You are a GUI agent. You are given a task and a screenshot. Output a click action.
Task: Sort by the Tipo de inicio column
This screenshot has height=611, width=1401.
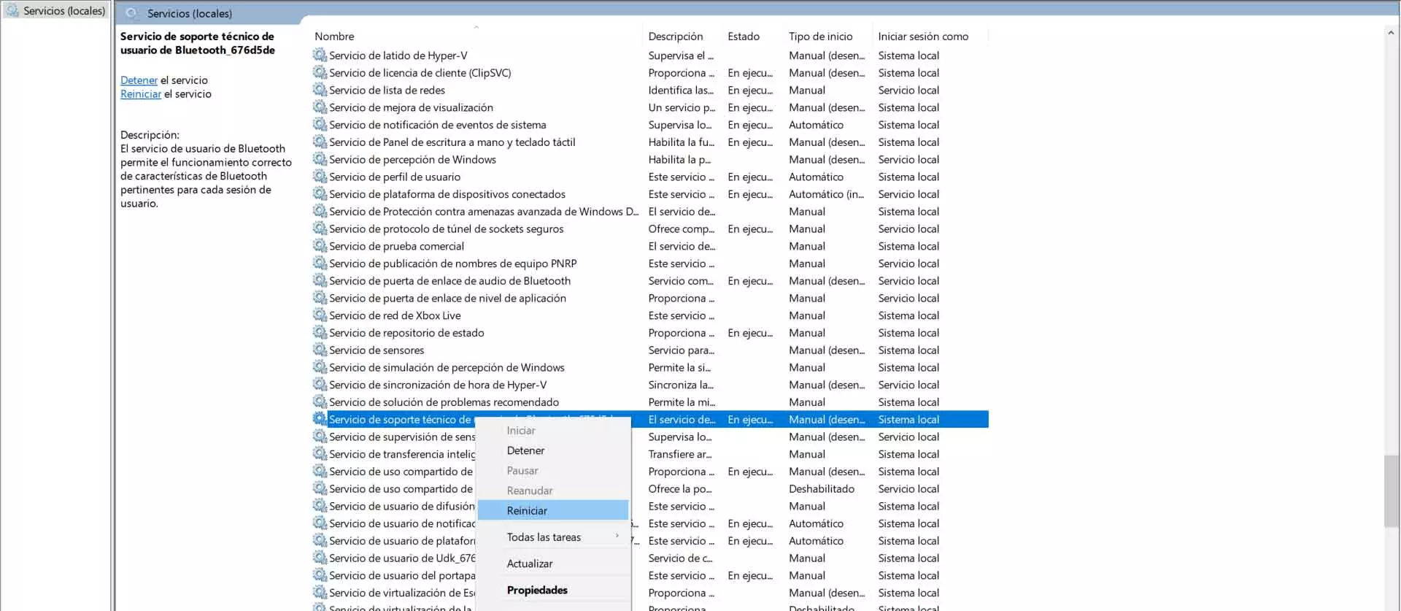coord(820,36)
